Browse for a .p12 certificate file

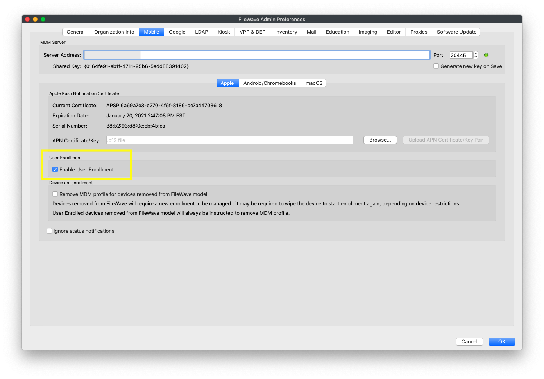[x=380, y=140]
